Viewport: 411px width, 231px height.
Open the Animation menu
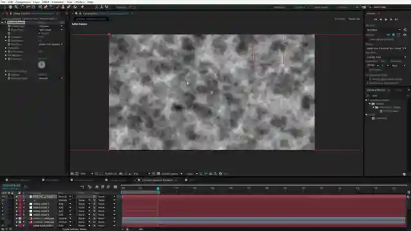tap(58, 2)
